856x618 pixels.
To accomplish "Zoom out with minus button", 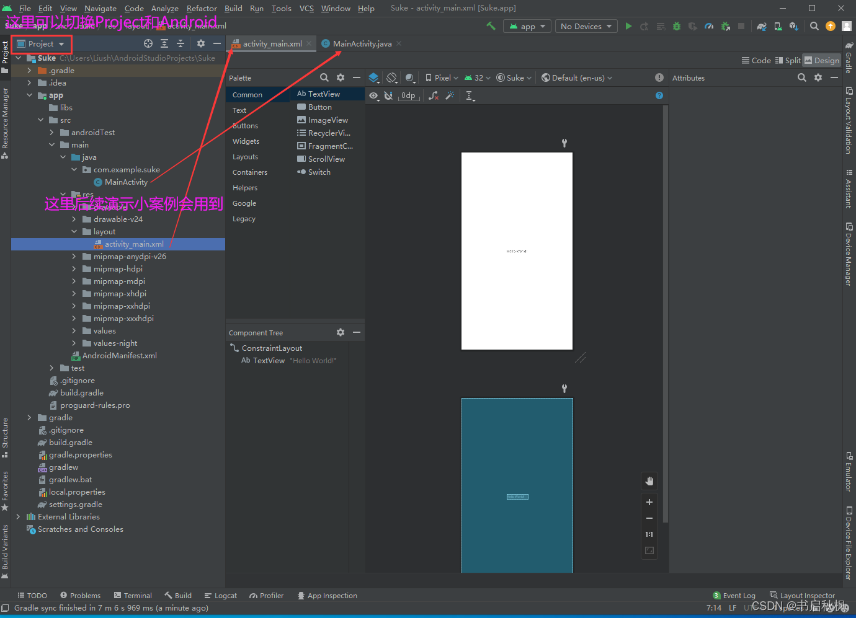I will [649, 518].
